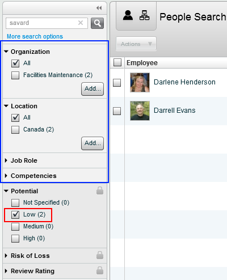Expand the Job Role section
This screenshot has width=227, height=280.
point(6,160)
